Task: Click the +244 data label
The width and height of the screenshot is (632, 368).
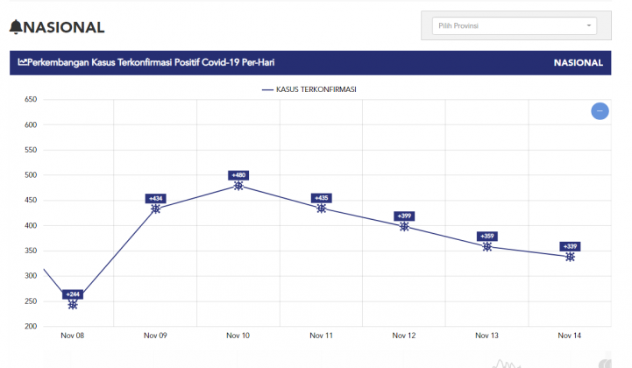Action: (73, 294)
